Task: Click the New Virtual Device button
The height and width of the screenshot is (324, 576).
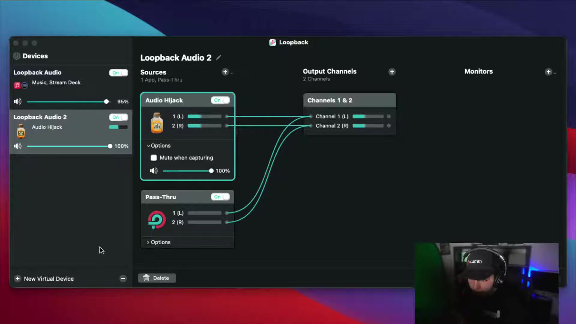Action: 44,279
